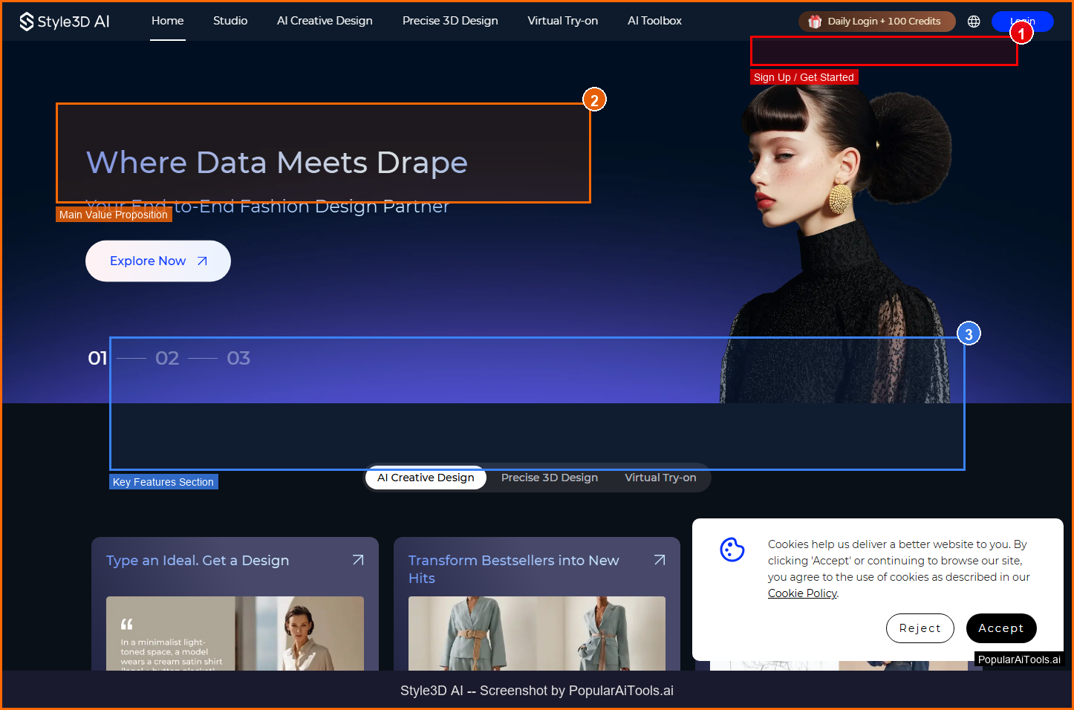The image size is (1074, 710).
Task: Jump to slide 02 in hero carousel
Action: click(167, 359)
